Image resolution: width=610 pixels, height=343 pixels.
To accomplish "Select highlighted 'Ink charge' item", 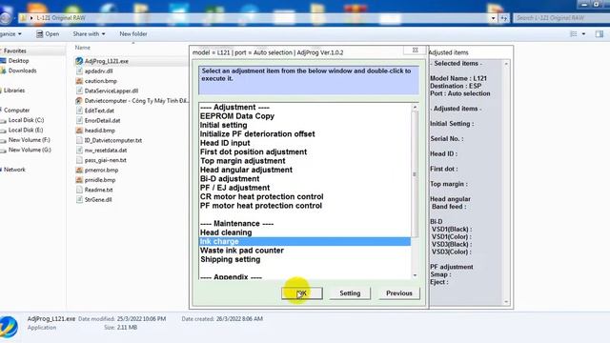I will [305, 241].
